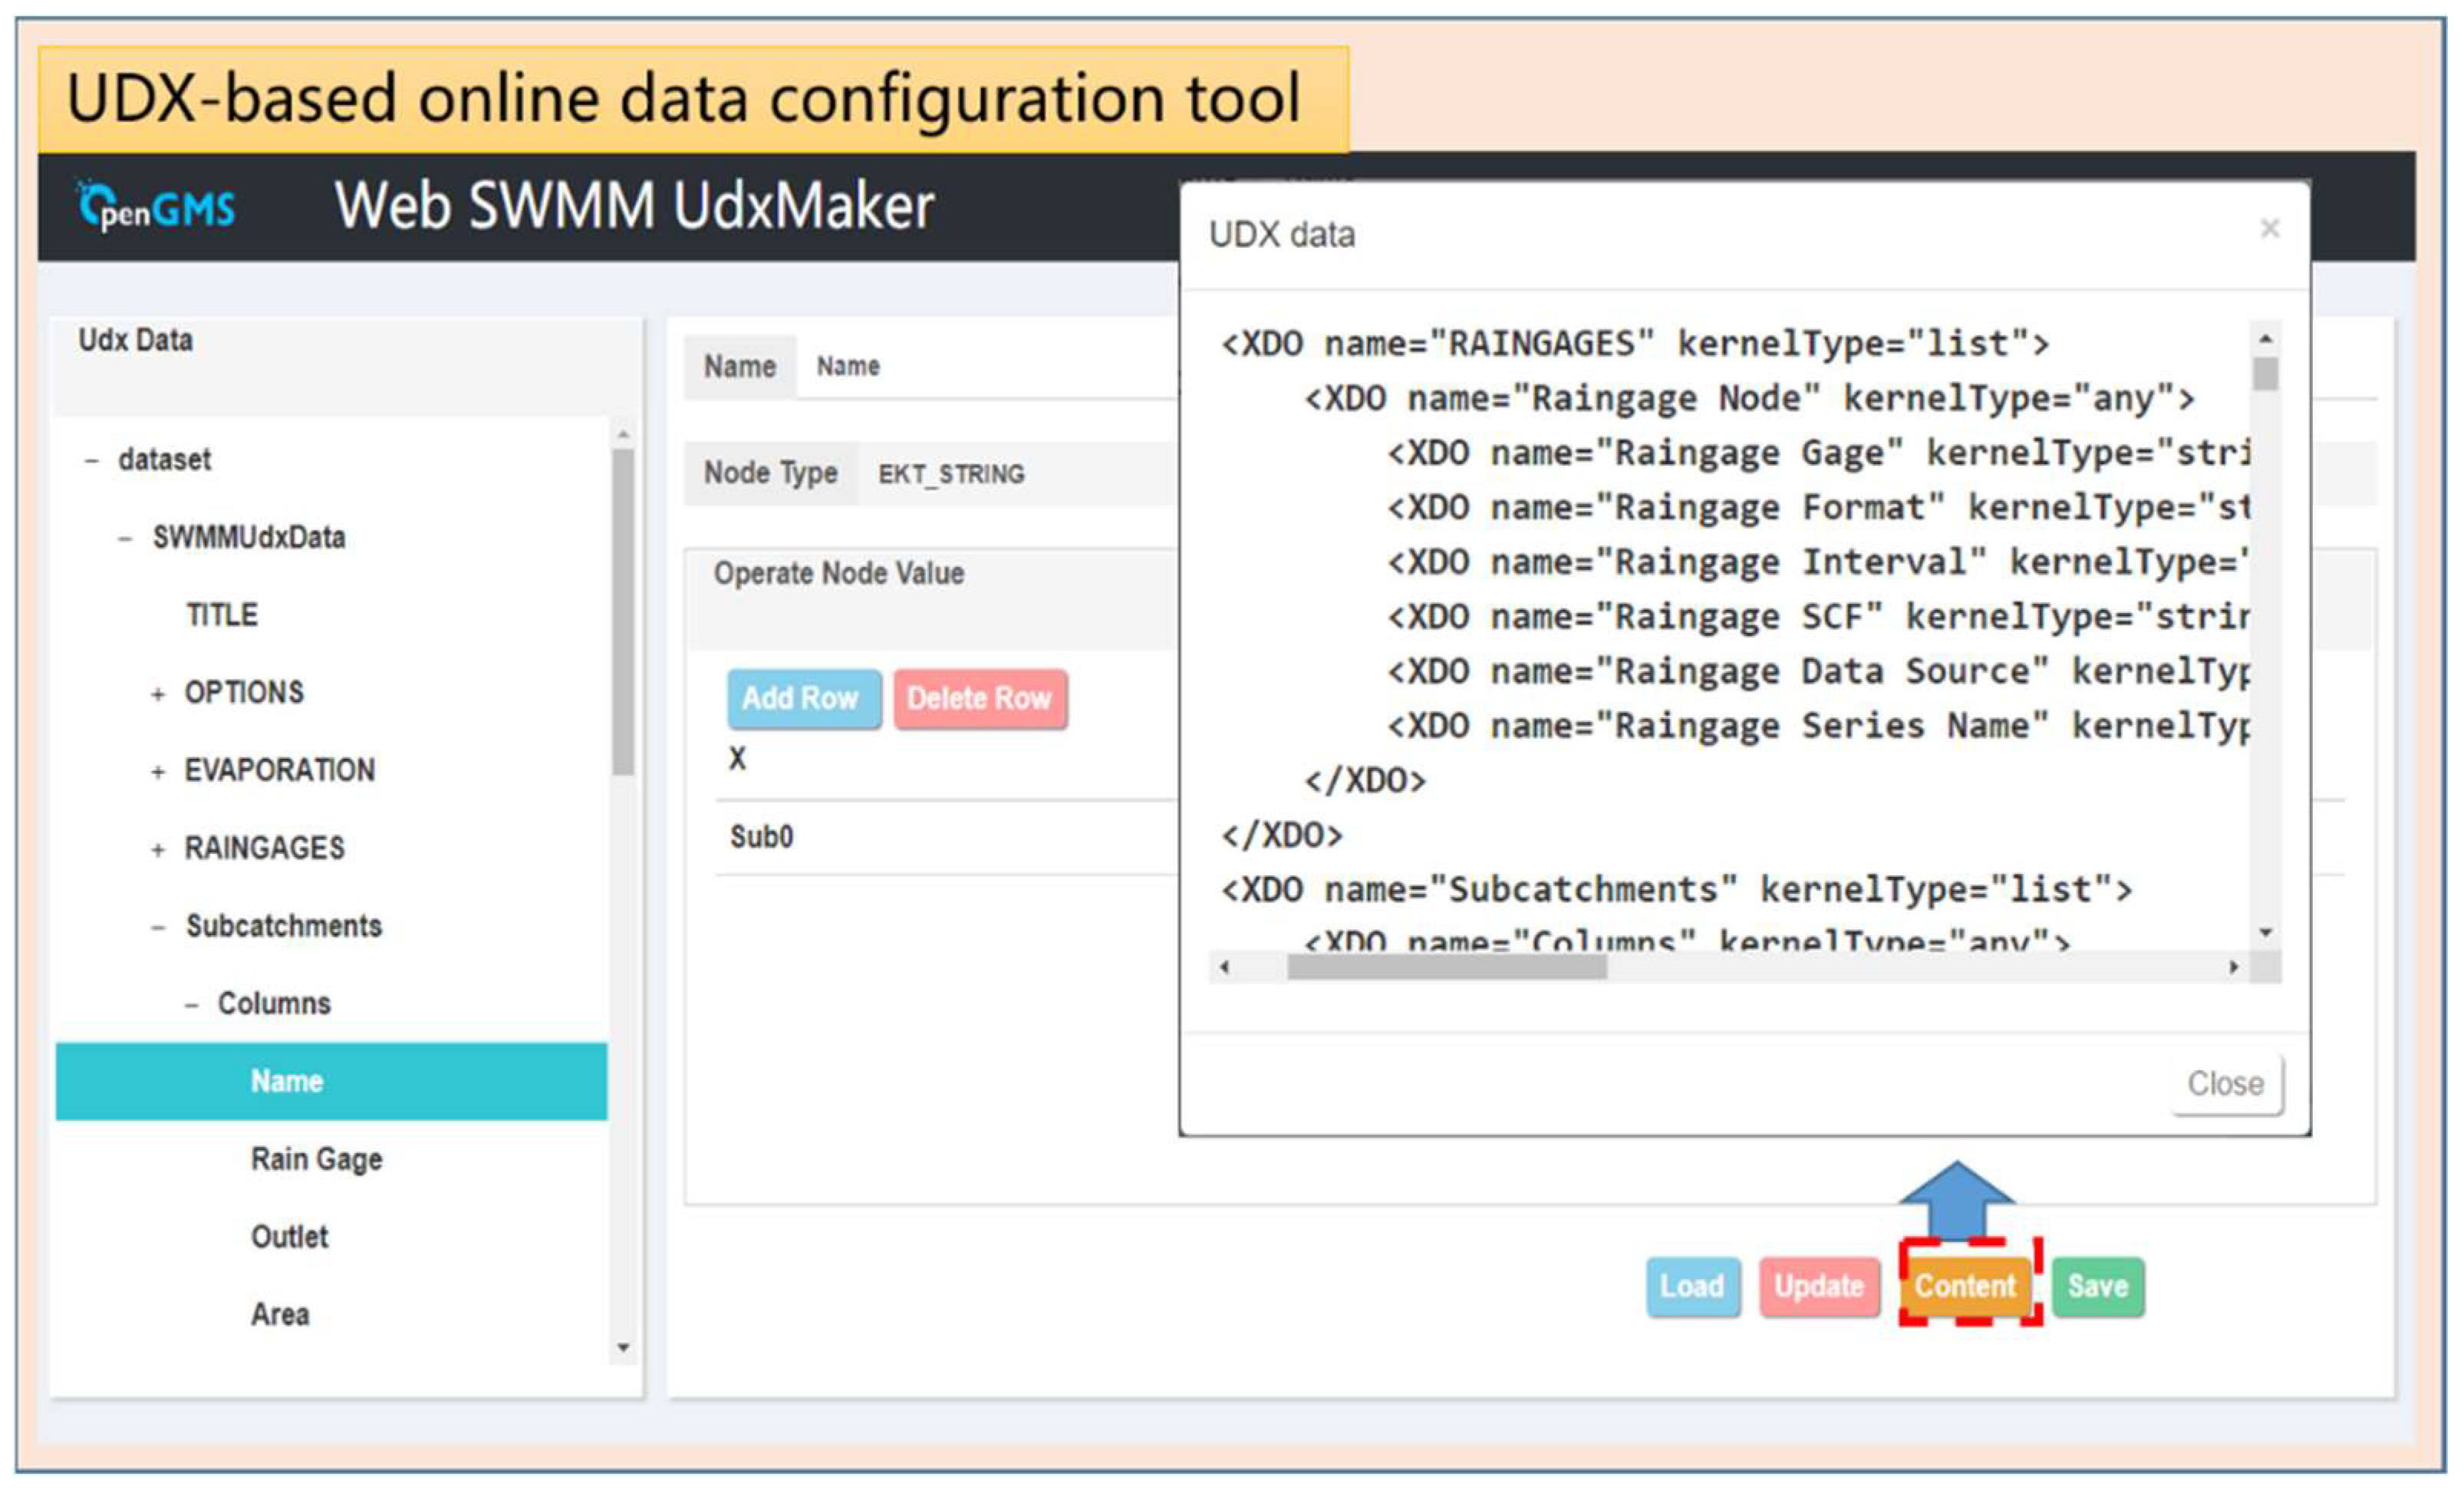
Task: Click right arrow of horizontal code scrollbar
Action: pyautogui.click(x=2233, y=967)
